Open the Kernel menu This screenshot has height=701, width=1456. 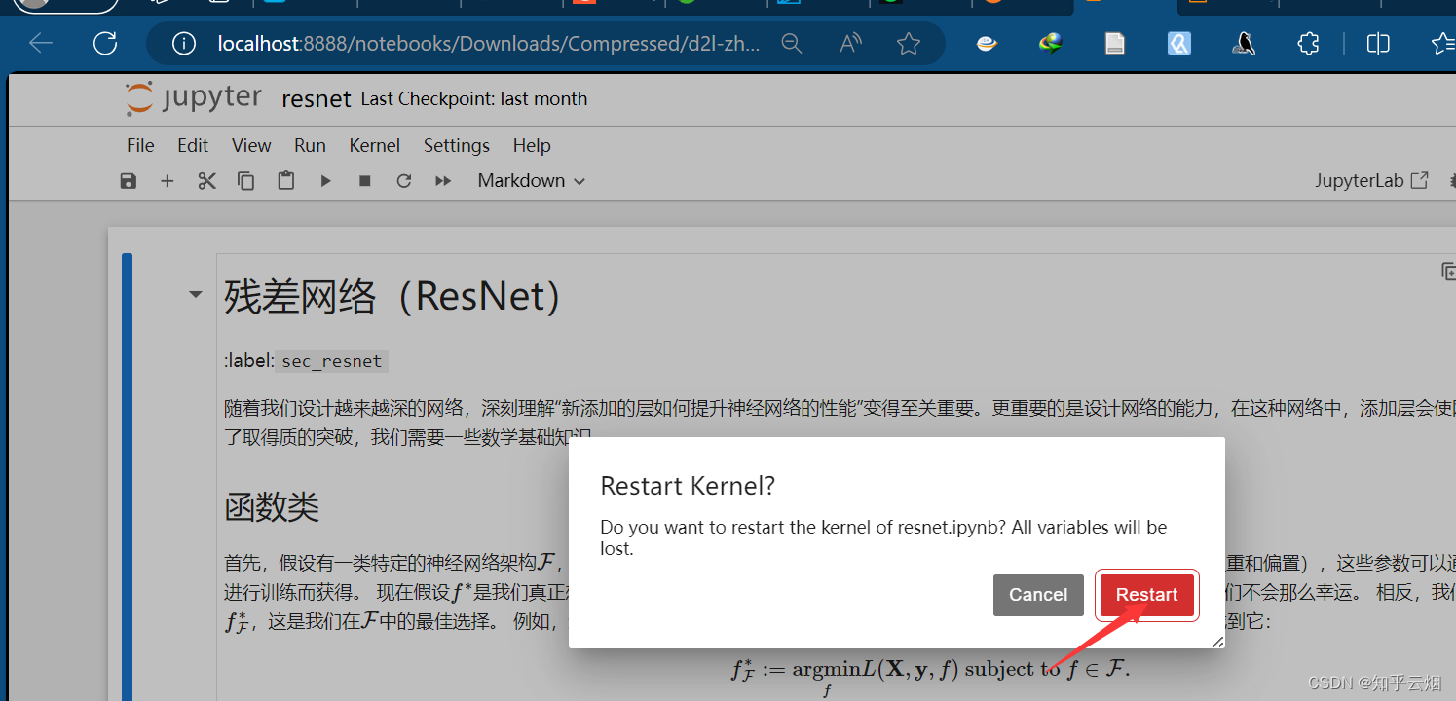click(375, 145)
